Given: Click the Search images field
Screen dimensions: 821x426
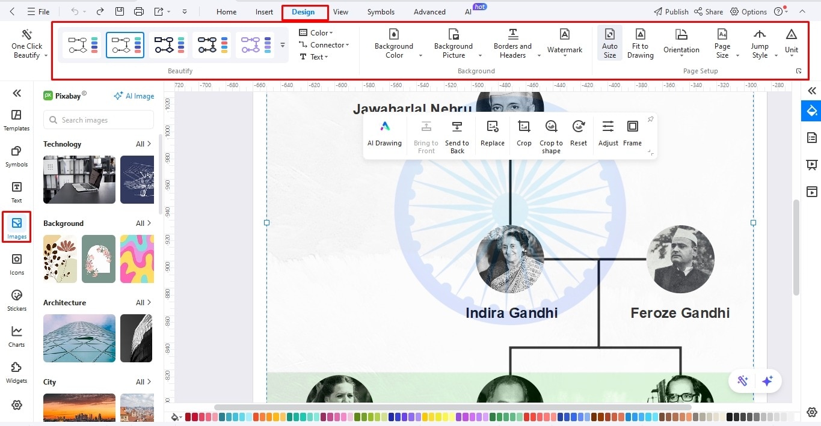Looking at the screenshot, I should point(98,120).
